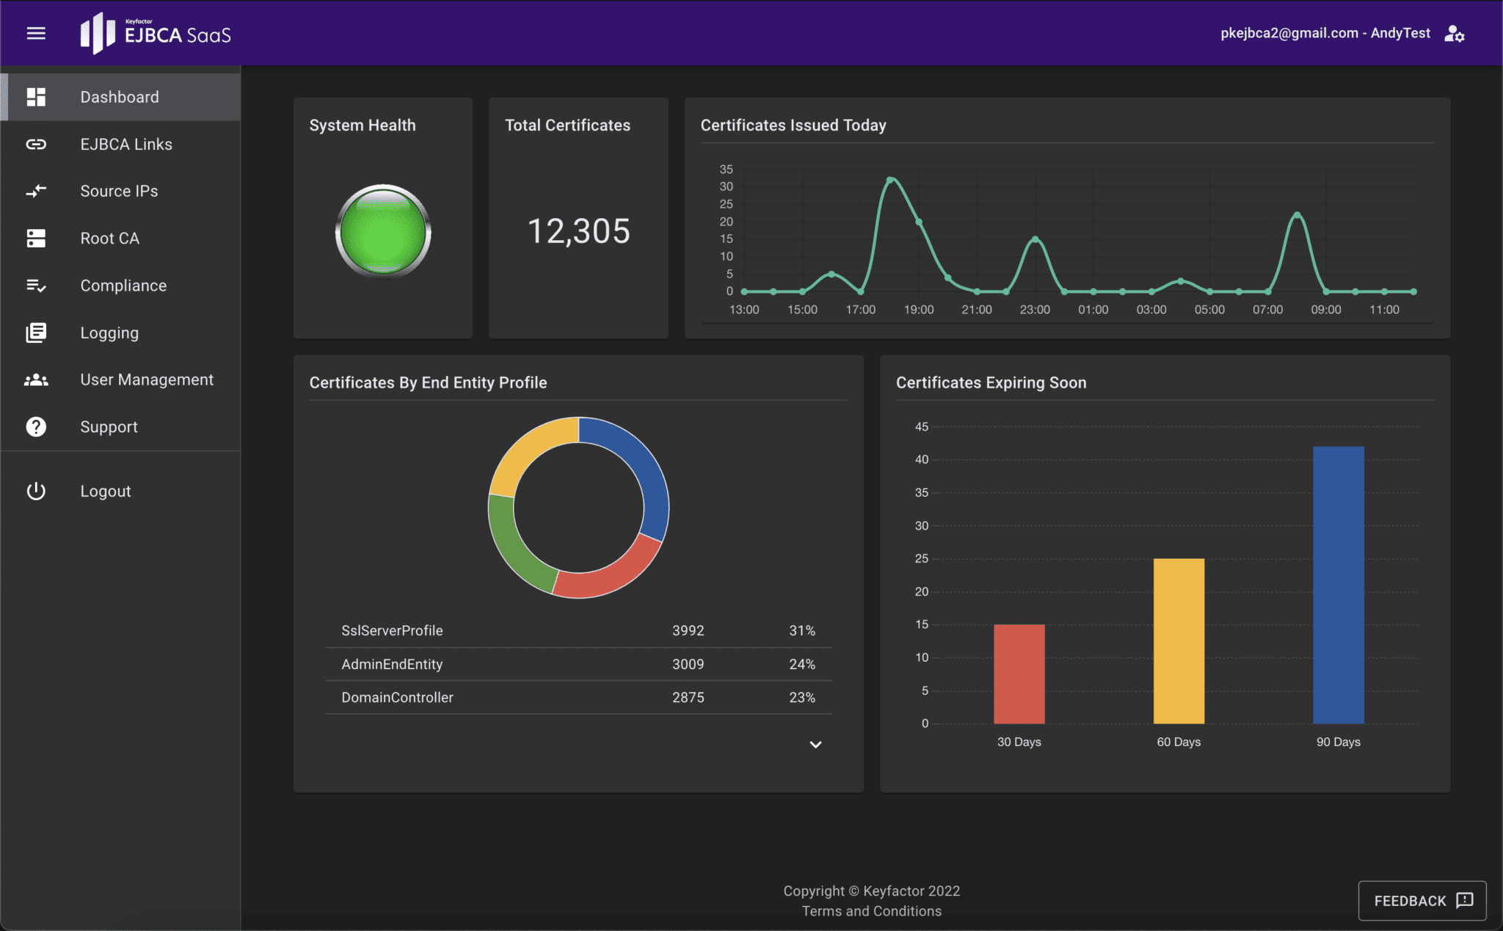
Task: Click the feedback speech bubble icon
Action: point(1465,900)
